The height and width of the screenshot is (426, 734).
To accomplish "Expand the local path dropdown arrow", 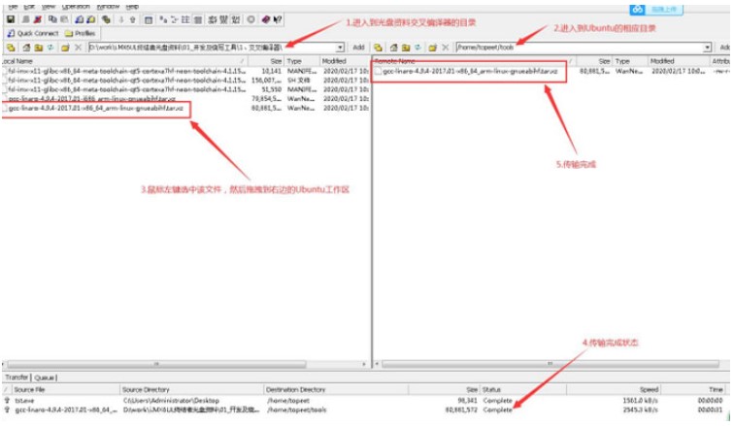I will click(x=341, y=47).
